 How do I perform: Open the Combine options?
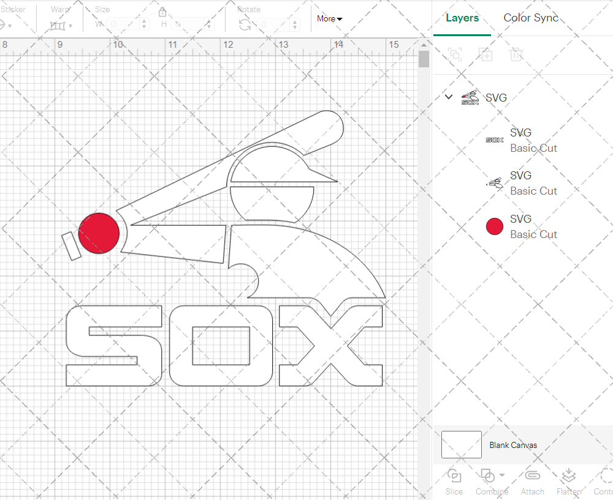pyautogui.click(x=492, y=482)
